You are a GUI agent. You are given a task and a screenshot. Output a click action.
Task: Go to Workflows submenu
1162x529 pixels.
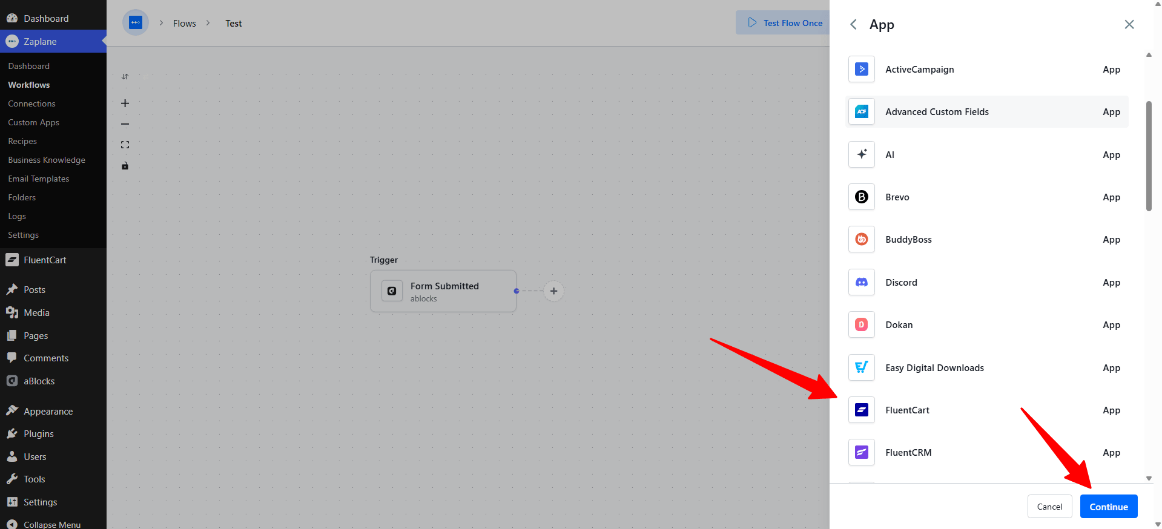(29, 85)
